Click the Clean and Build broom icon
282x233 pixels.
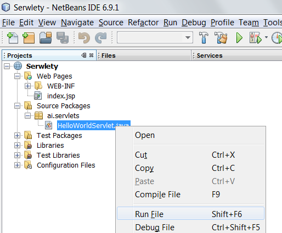(x=221, y=38)
